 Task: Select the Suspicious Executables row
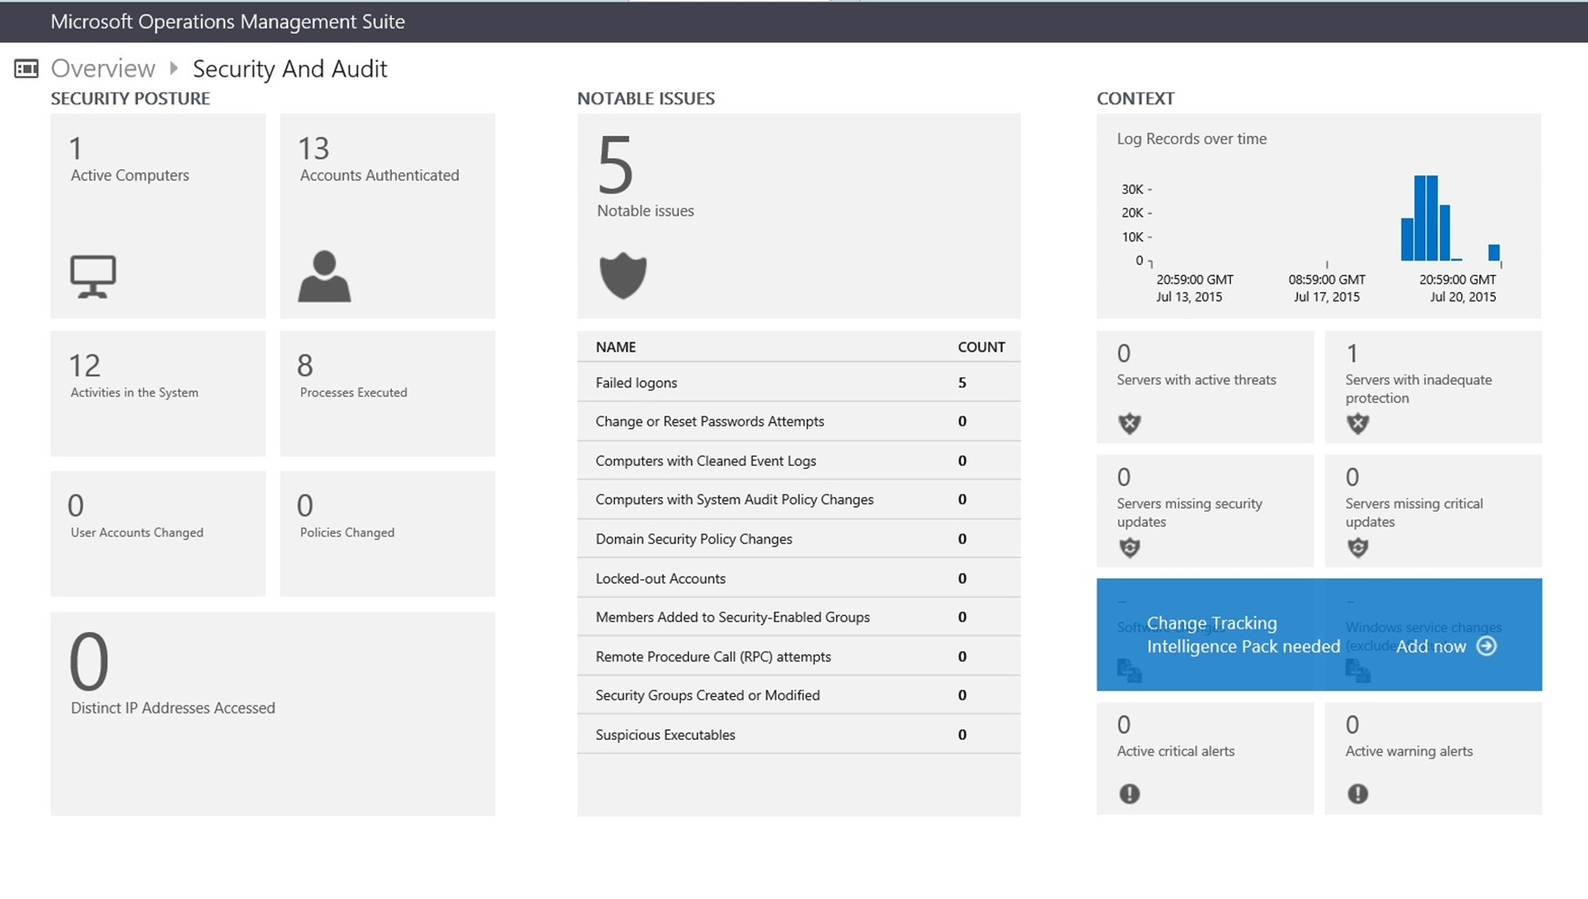799,735
